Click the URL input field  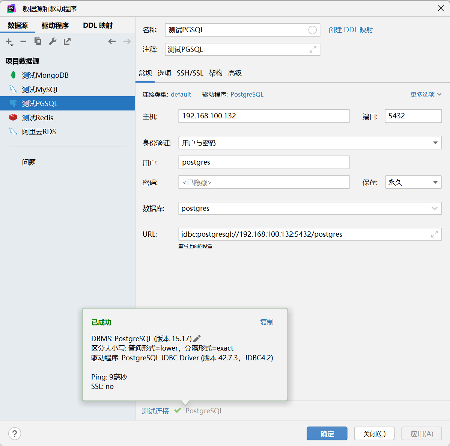click(310, 234)
